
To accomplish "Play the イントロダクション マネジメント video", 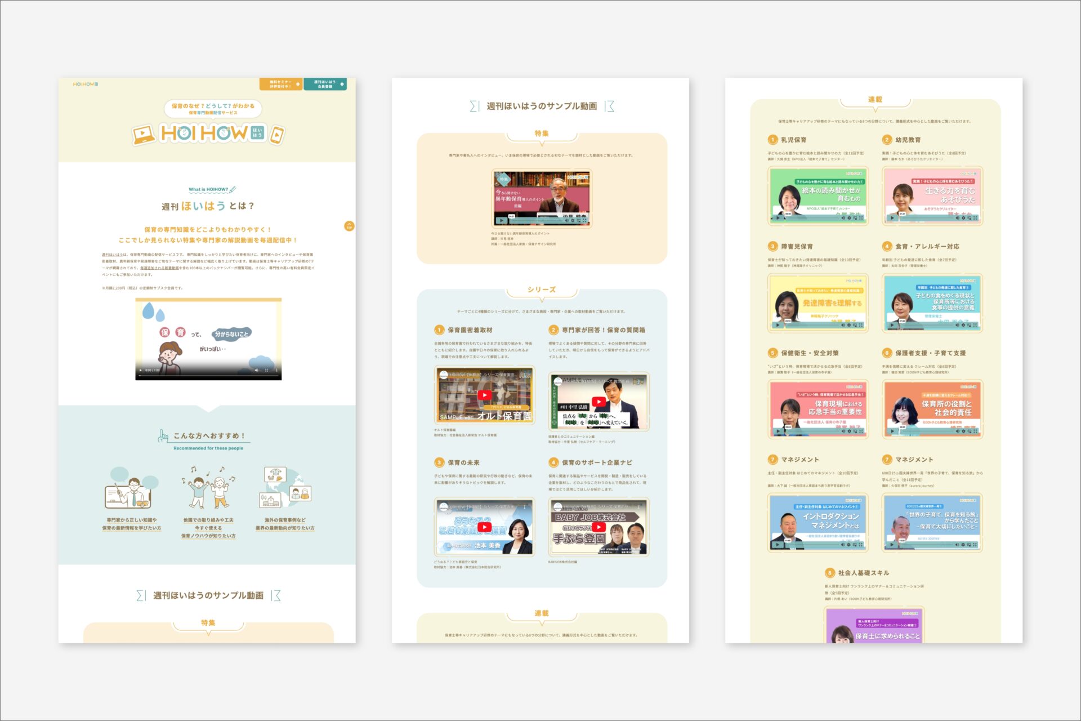I will (x=779, y=545).
